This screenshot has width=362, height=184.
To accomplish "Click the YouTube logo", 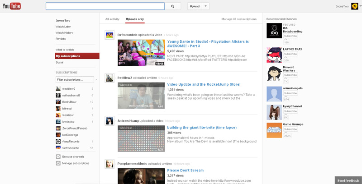I will tap(12, 6).
